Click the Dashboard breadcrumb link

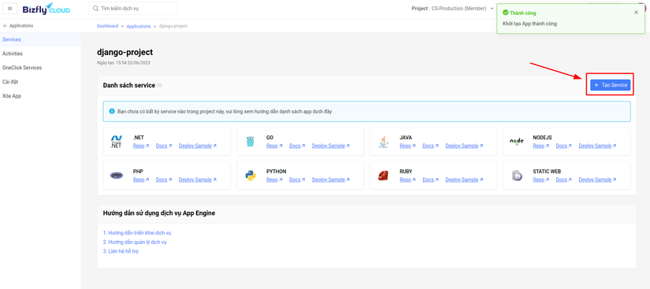[x=107, y=26]
